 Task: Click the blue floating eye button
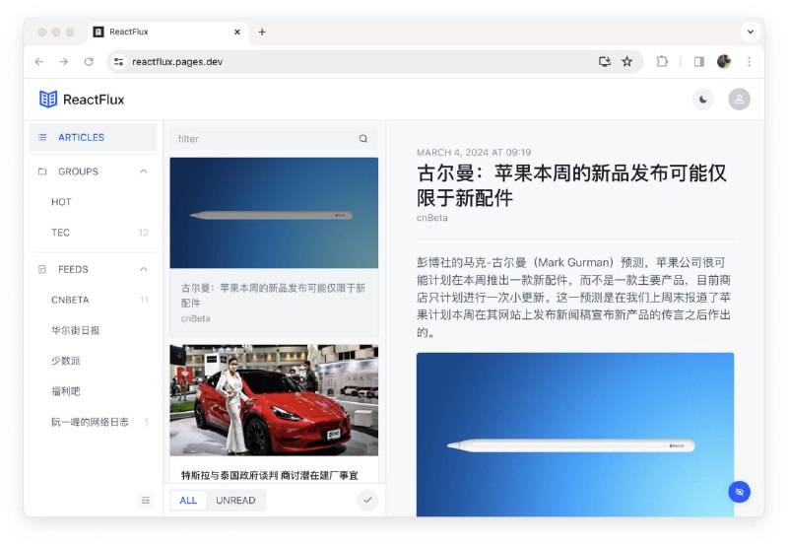739,491
